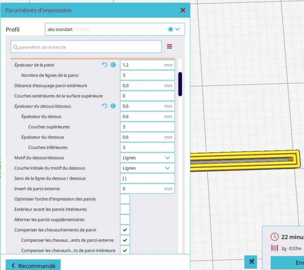Viewport: 304px width, 270px height.
Task: Edit Nombre de lignes de la paroi field
Action: tap(147, 75)
